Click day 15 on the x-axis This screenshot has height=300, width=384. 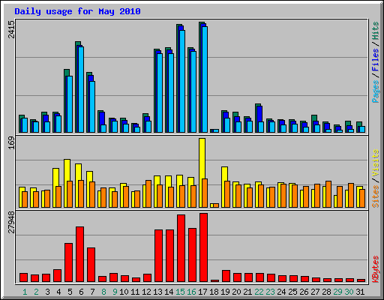point(180,292)
